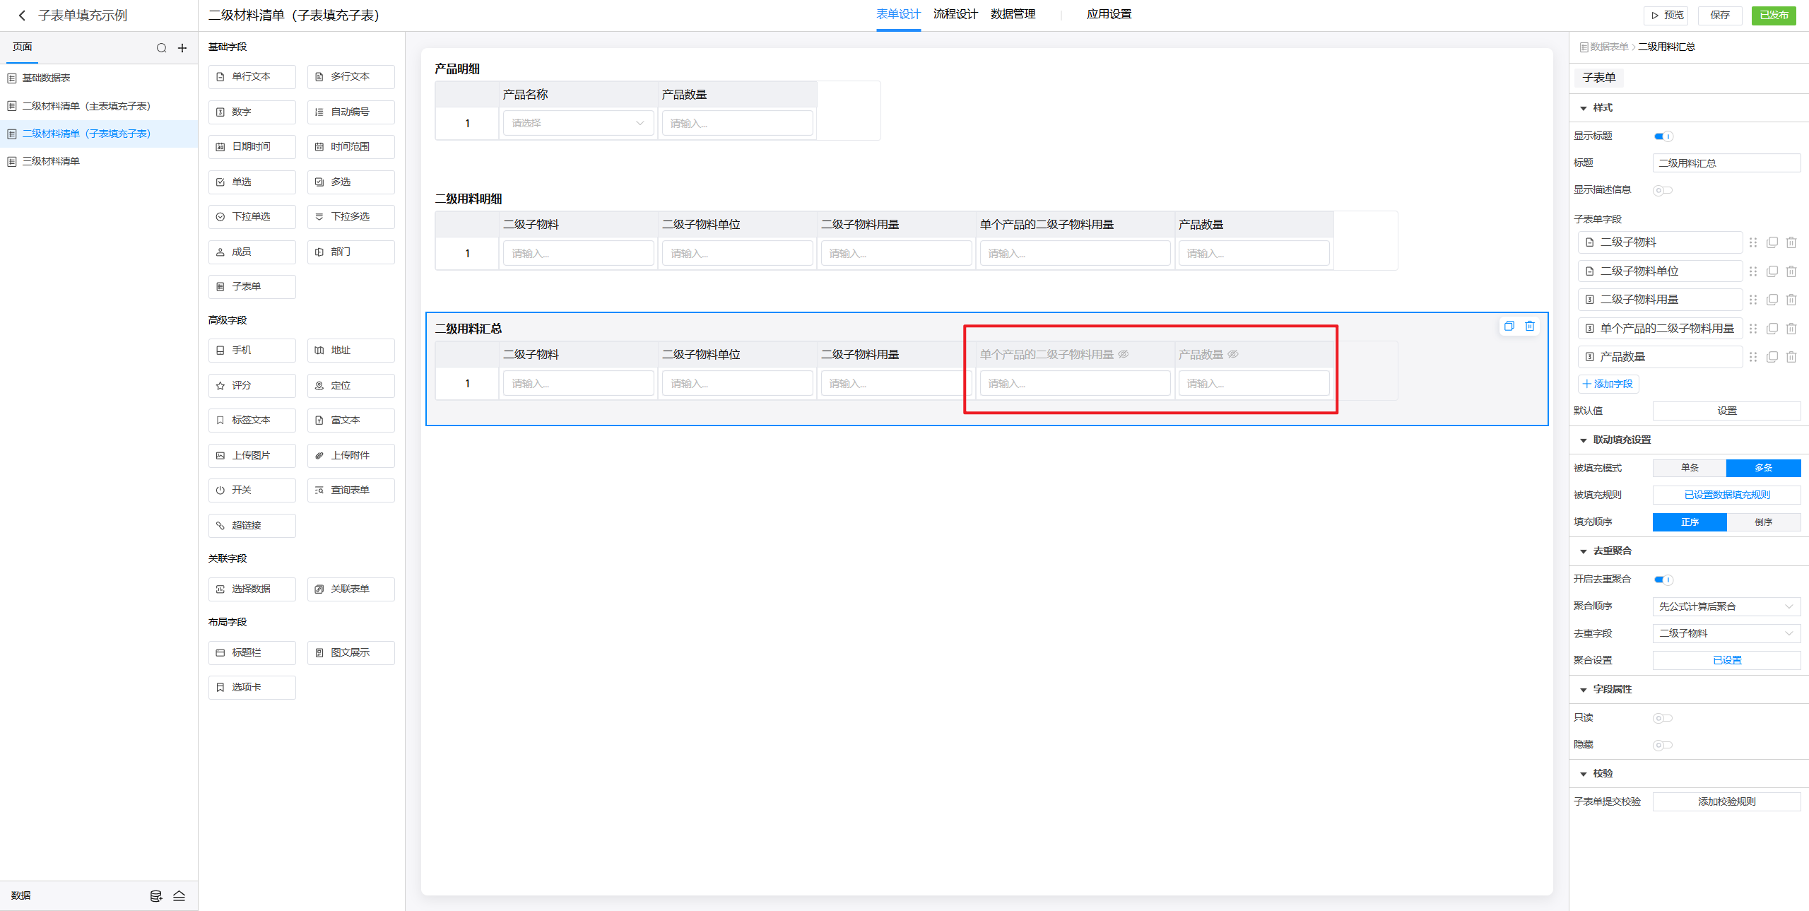The height and width of the screenshot is (911, 1809).
Task: Click the 保存 button
Action: click(1719, 15)
